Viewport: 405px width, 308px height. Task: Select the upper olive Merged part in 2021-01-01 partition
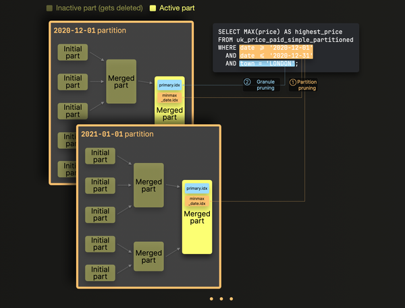coord(148,186)
